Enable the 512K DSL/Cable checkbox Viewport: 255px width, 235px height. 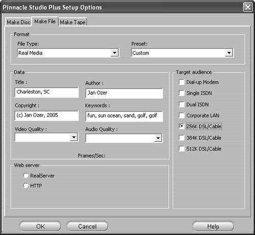tap(182, 149)
